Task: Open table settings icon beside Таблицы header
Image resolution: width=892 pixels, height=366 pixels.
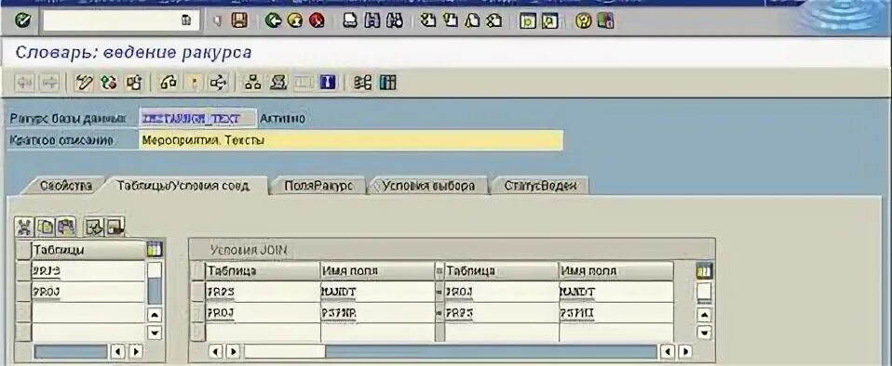Action: (x=155, y=249)
